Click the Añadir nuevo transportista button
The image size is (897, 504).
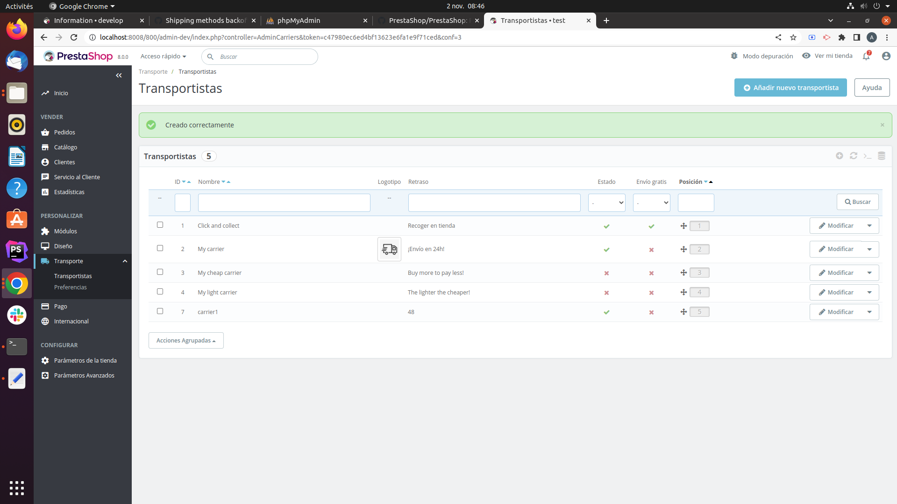click(x=790, y=87)
